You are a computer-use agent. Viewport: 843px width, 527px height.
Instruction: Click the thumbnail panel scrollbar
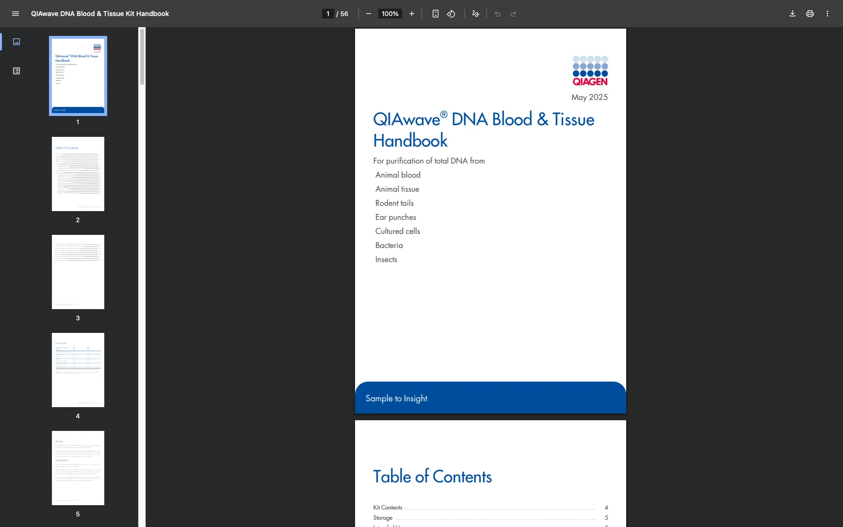(142, 57)
